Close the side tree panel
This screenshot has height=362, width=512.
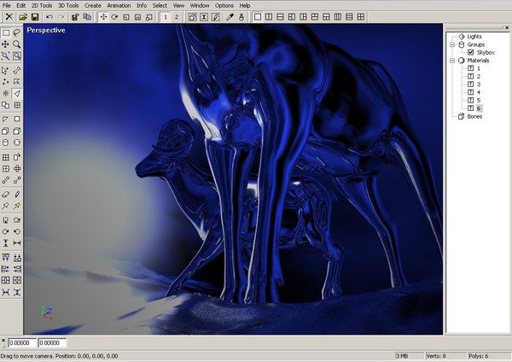pos(507,28)
